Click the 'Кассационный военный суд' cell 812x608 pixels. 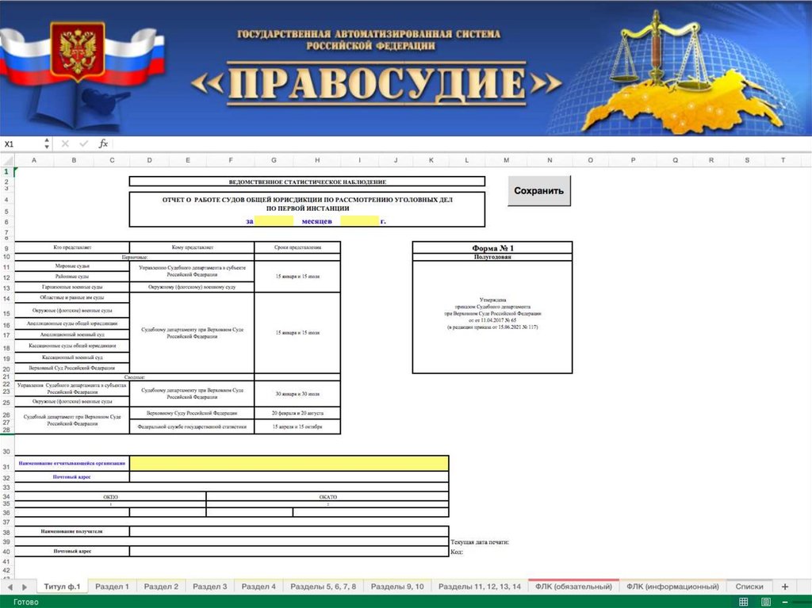(72, 358)
